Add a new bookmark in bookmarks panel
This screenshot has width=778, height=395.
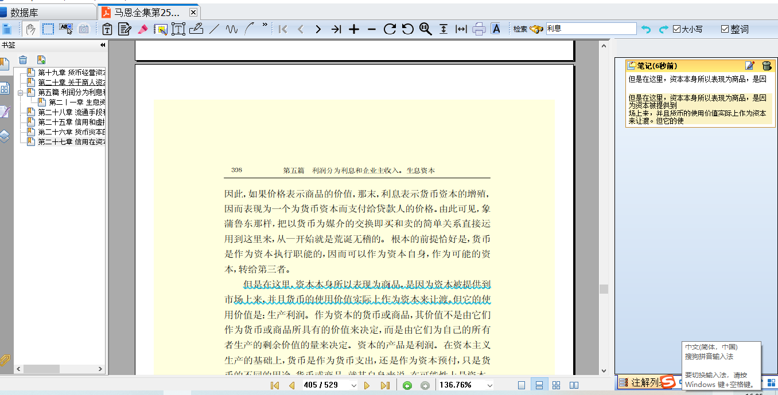coord(41,60)
